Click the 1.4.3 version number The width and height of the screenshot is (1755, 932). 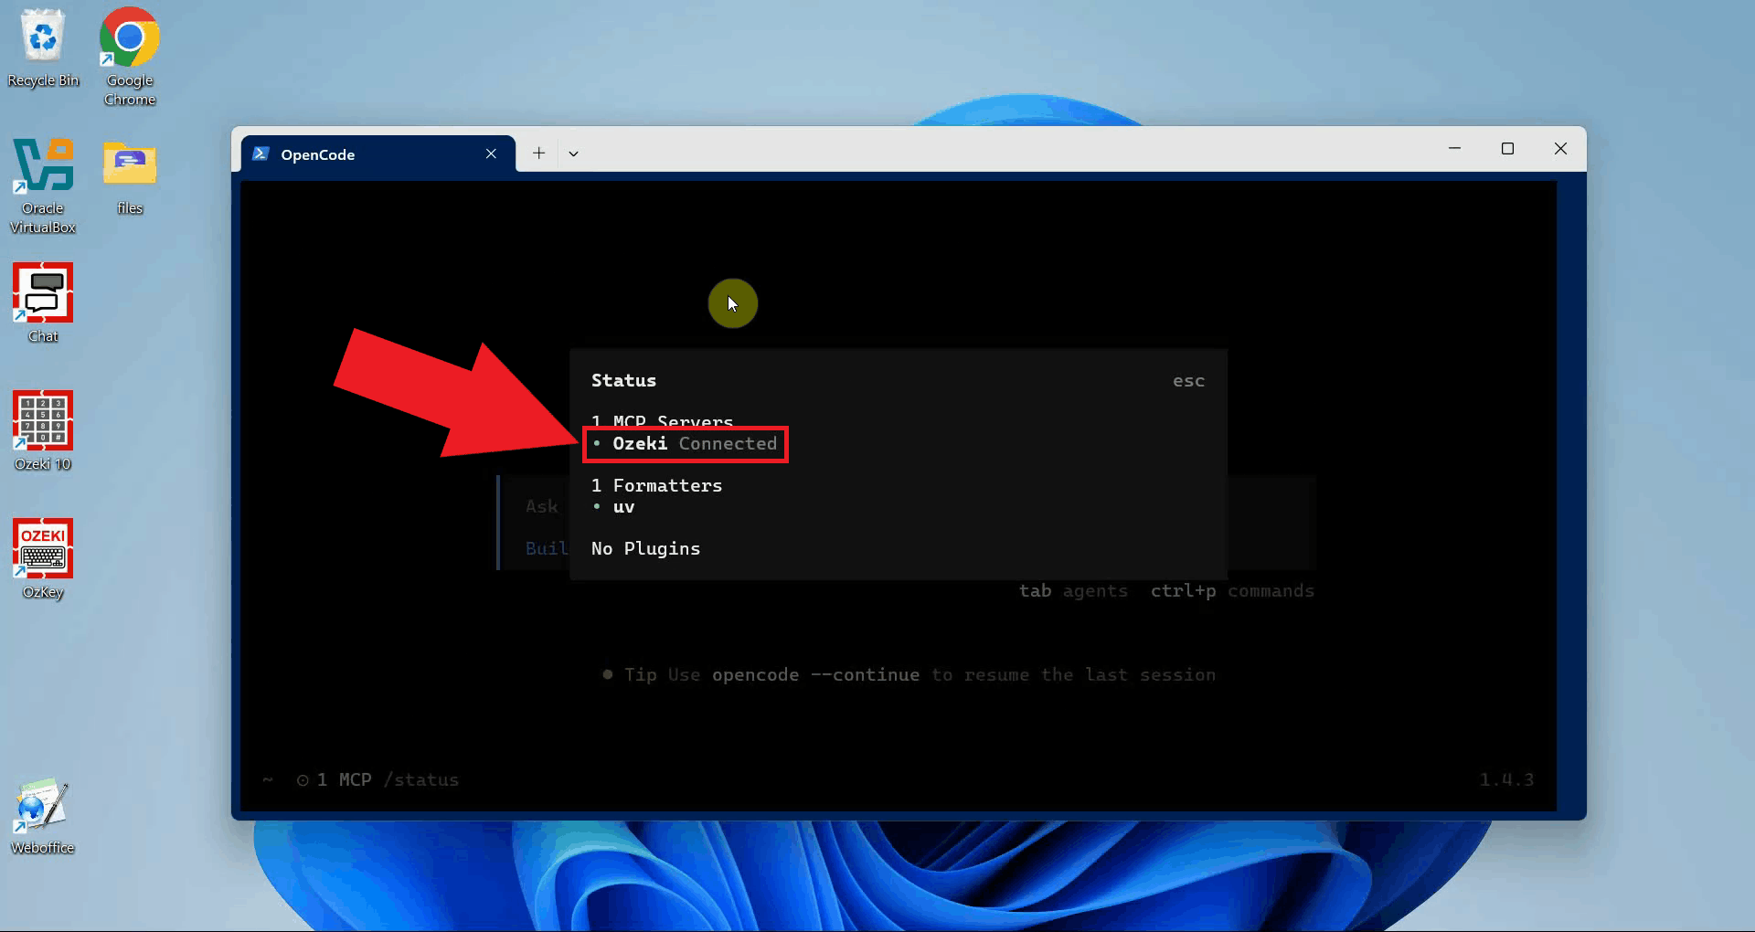pyautogui.click(x=1506, y=779)
